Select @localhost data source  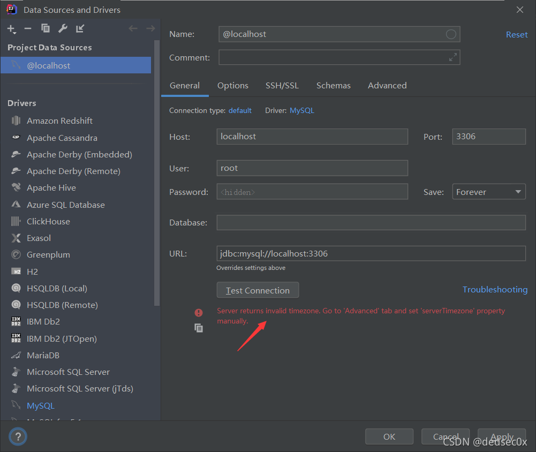(x=76, y=65)
